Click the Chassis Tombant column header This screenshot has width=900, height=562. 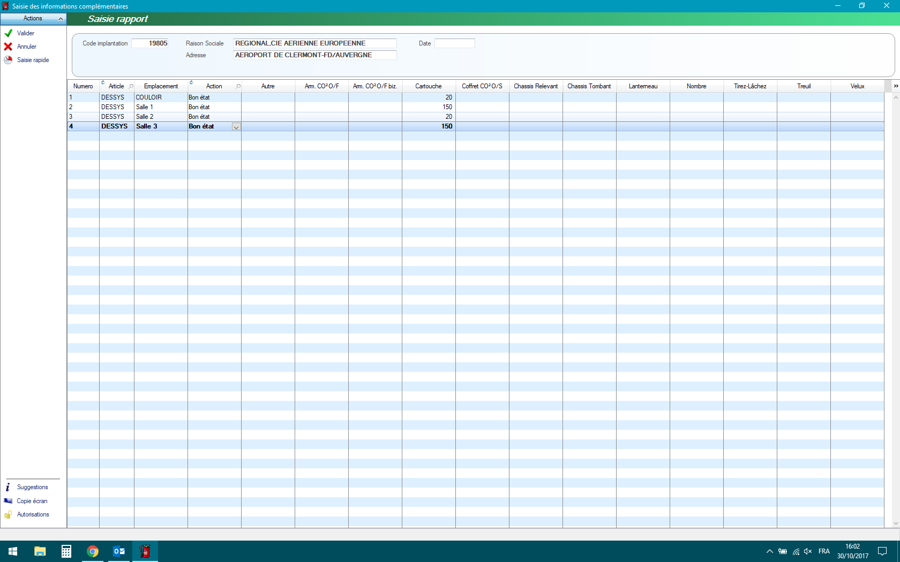pyautogui.click(x=589, y=86)
